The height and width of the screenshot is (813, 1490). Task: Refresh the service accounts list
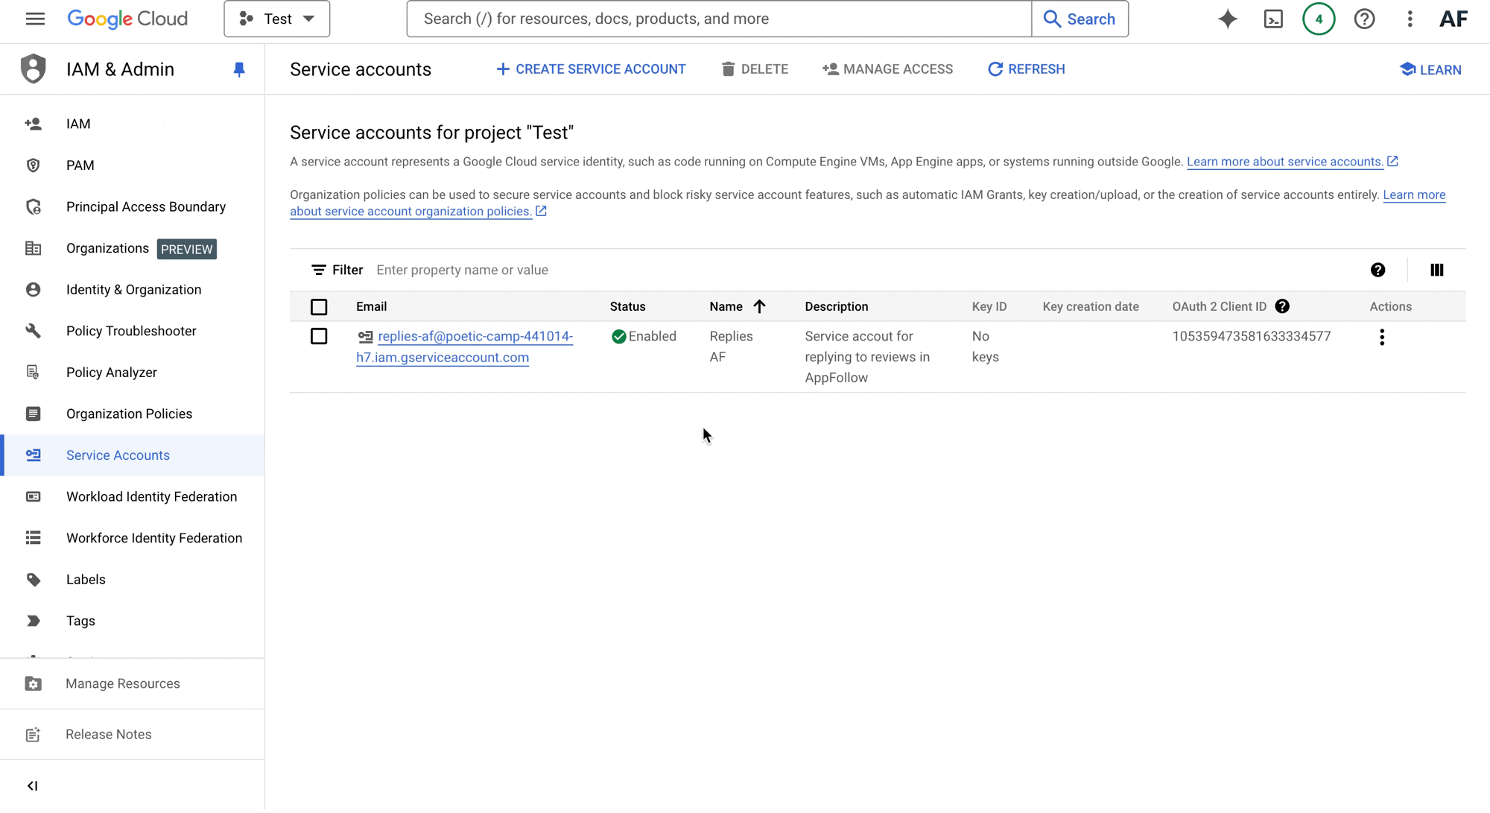[1027, 69]
